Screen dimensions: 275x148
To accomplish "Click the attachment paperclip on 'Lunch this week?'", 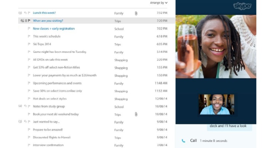I will (x=136, y=13).
